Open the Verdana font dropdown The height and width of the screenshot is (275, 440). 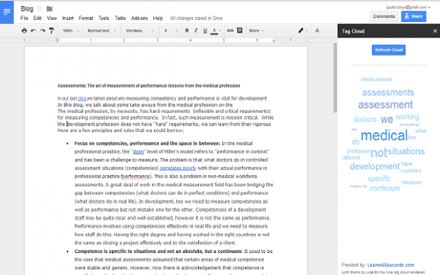(140, 30)
